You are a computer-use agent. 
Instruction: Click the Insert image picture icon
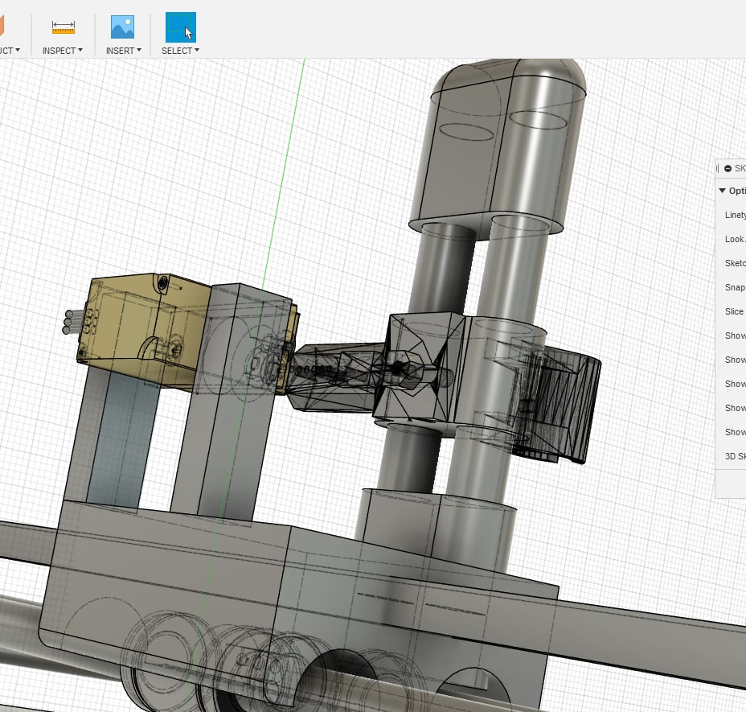(122, 27)
